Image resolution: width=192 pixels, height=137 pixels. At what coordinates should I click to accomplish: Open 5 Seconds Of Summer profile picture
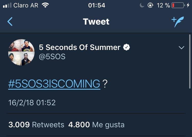point(22,52)
